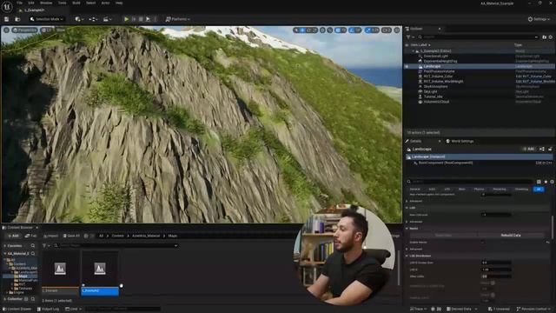
Task: Select the L_Example2 map thumbnail
Action: point(100,272)
